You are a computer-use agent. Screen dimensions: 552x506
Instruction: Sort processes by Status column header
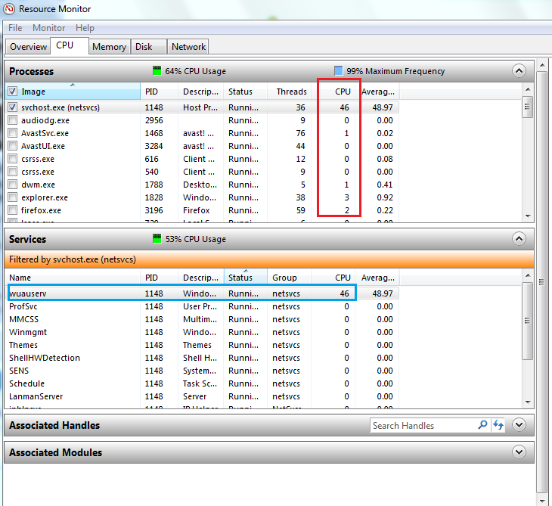point(245,92)
